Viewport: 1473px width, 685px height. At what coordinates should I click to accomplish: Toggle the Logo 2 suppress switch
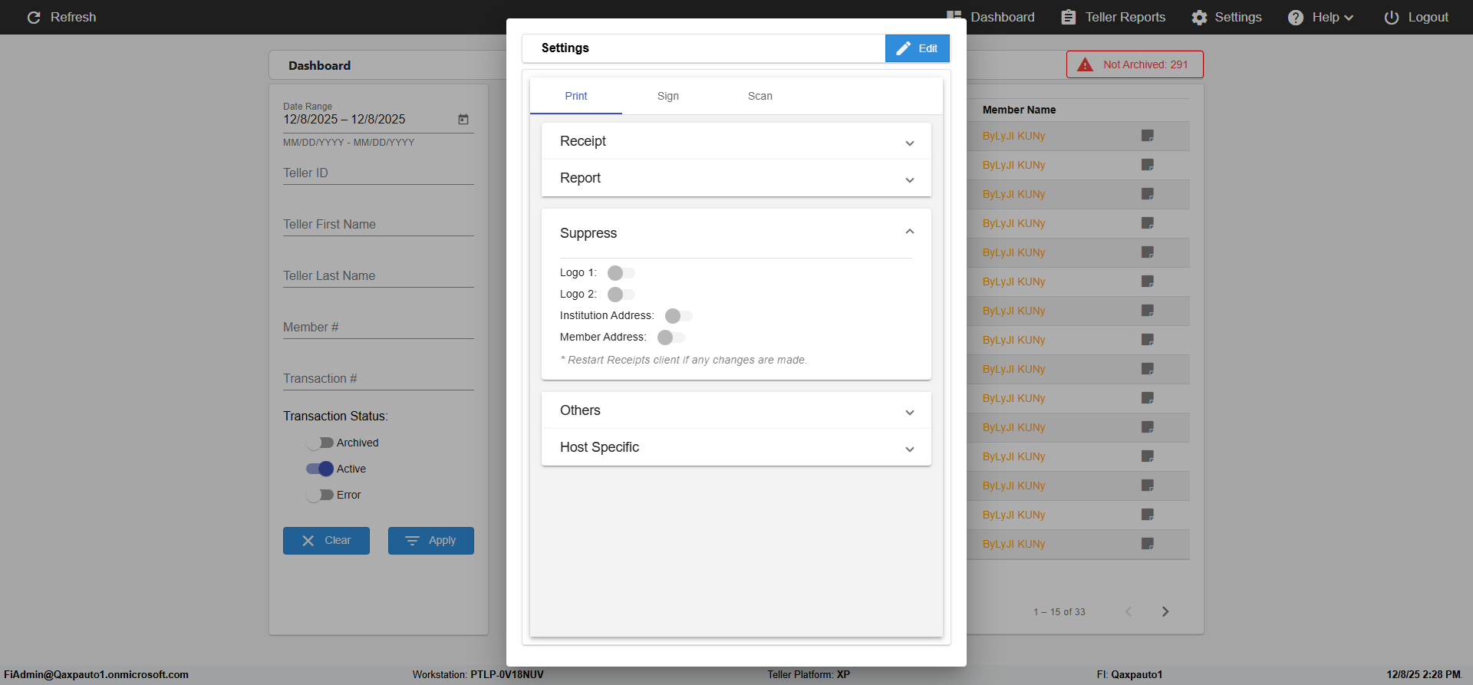tap(621, 295)
